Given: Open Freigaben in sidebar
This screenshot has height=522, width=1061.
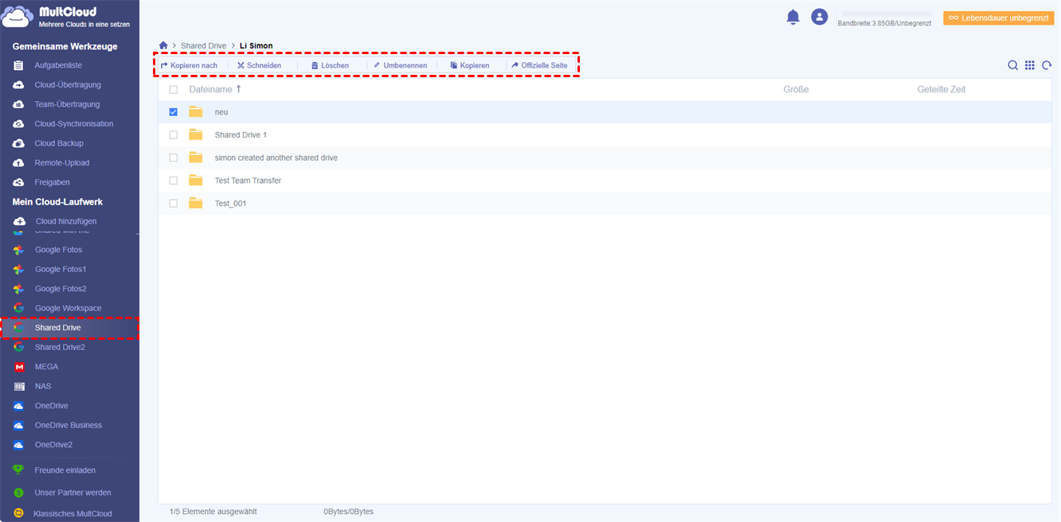Looking at the screenshot, I should click(x=53, y=182).
